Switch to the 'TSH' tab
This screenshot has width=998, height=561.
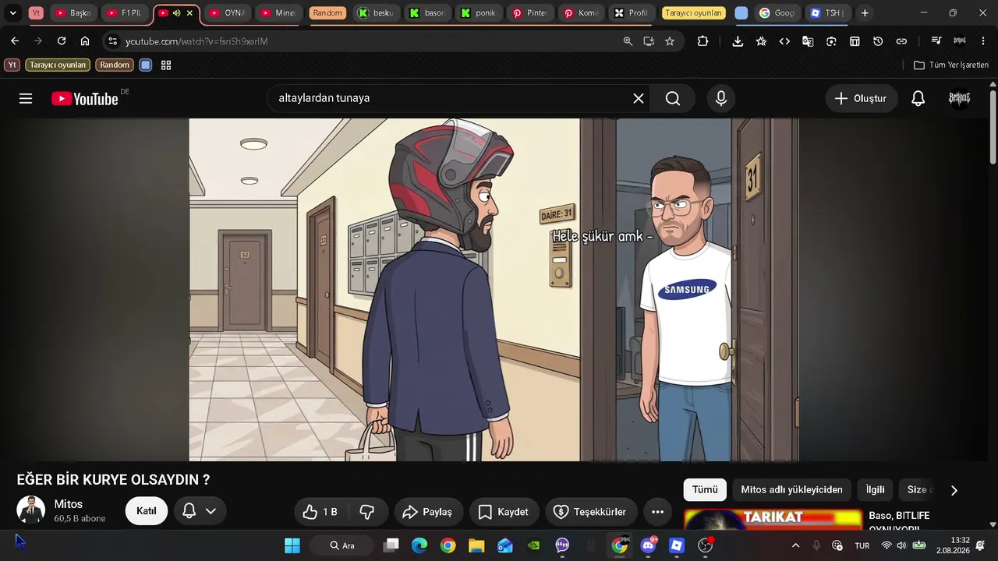[x=828, y=13]
